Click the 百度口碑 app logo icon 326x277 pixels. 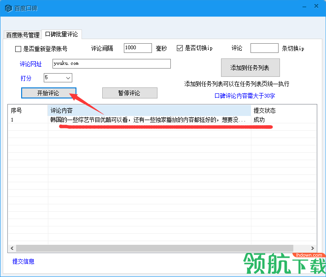[8, 8]
